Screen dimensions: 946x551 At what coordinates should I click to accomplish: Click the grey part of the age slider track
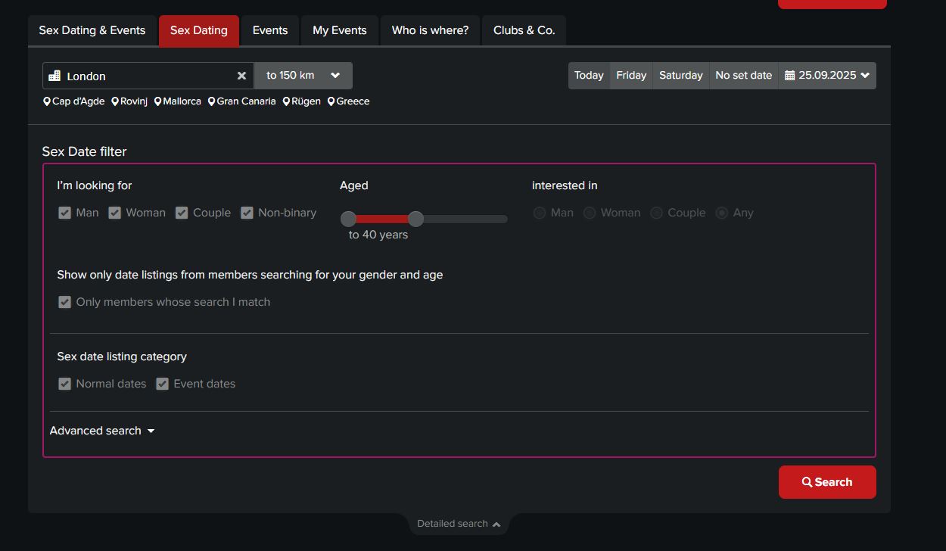click(465, 219)
